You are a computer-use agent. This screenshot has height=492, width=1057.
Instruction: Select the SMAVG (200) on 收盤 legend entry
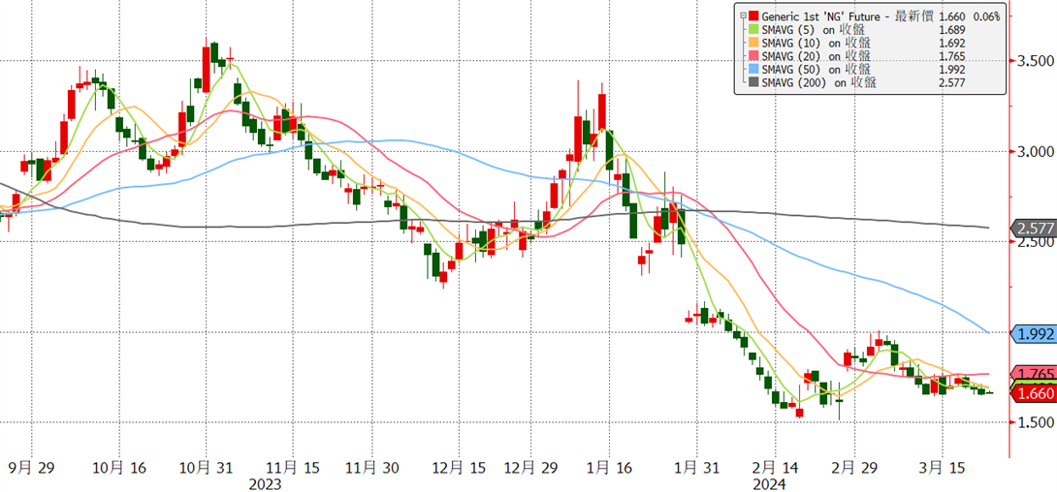pos(820,82)
